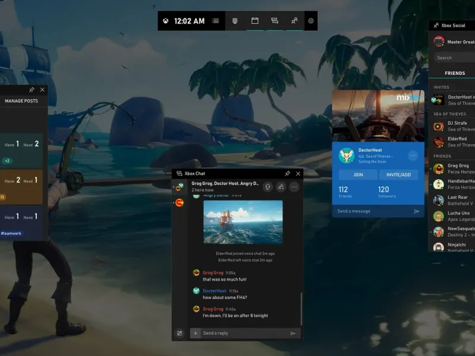Click Grog Grog's avatar at 11:45a message
The image size is (475, 356).
(197, 309)
